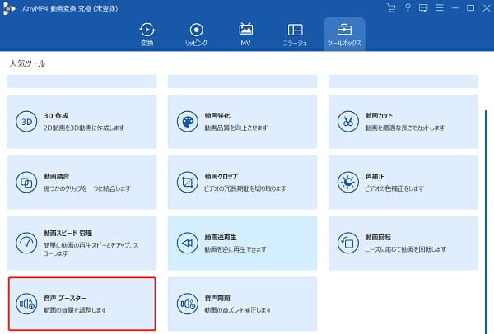Open 動画クロップ via its title
This screenshot has height=334, width=494.
221,176
